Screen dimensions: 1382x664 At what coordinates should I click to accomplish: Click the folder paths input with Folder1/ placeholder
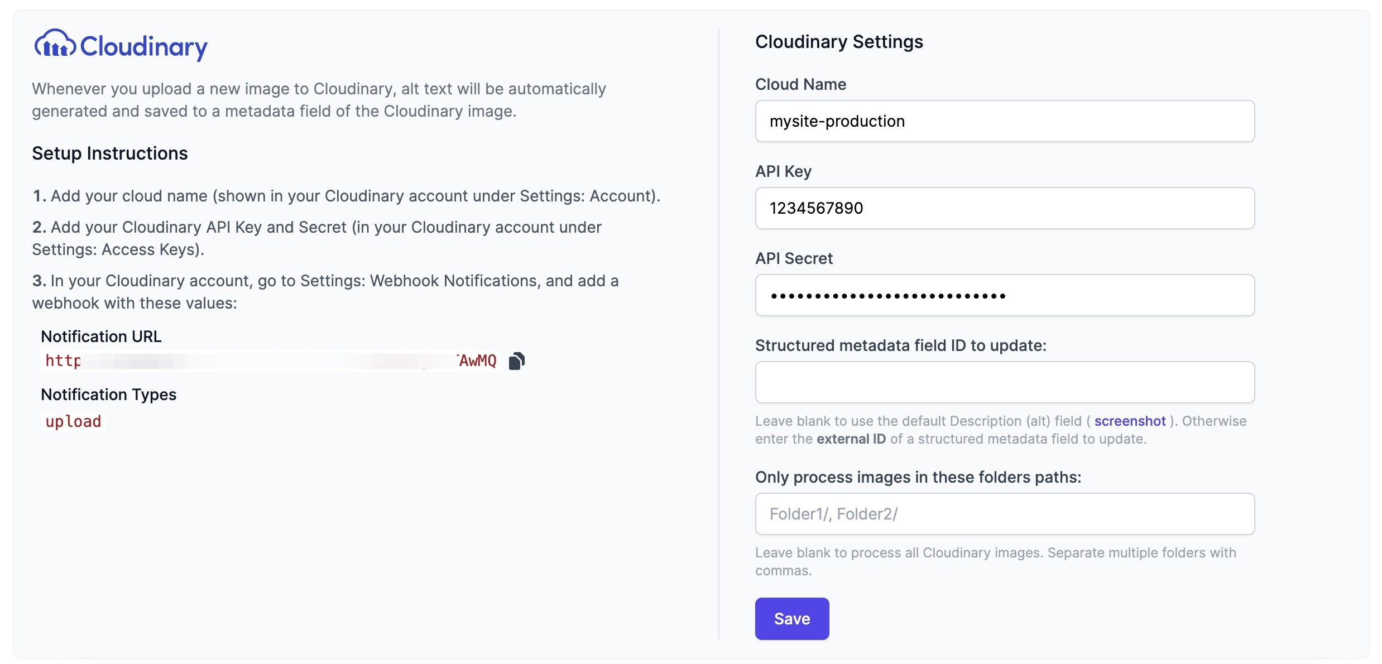(x=1004, y=514)
